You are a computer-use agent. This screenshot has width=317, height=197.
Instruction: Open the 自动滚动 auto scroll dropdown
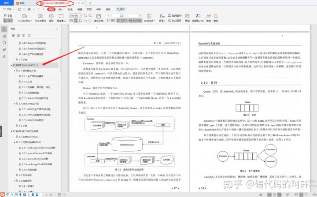coord(149,18)
